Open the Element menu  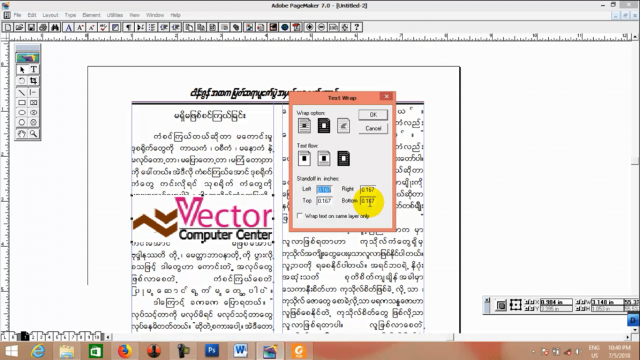pos(91,15)
